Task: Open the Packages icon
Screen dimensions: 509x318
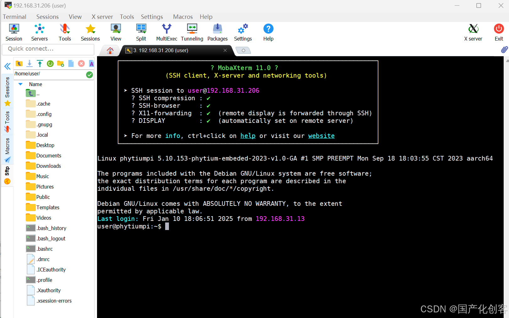Action: point(217,32)
